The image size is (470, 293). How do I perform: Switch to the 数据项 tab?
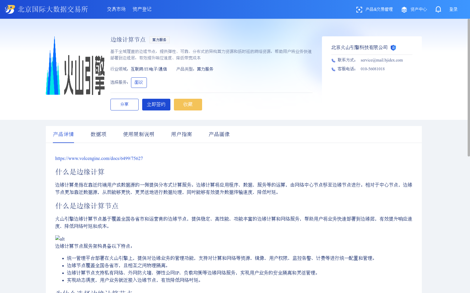point(98,134)
